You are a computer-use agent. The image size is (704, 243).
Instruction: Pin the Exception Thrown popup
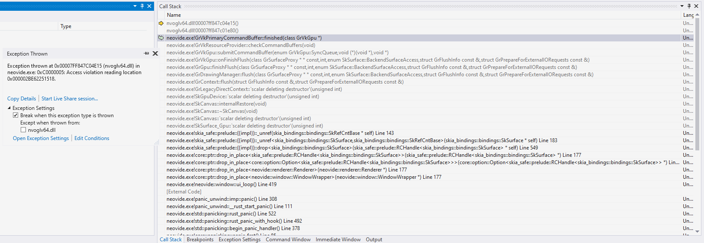tap(147, 53)
